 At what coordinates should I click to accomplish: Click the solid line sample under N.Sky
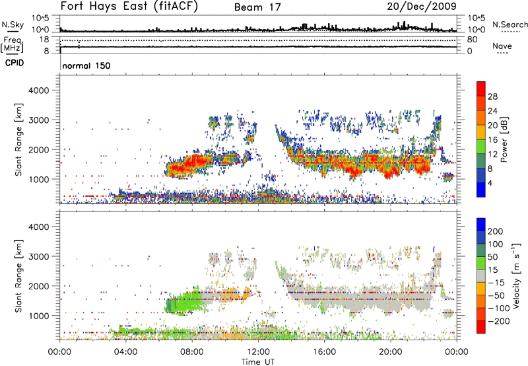click(13, 31)
